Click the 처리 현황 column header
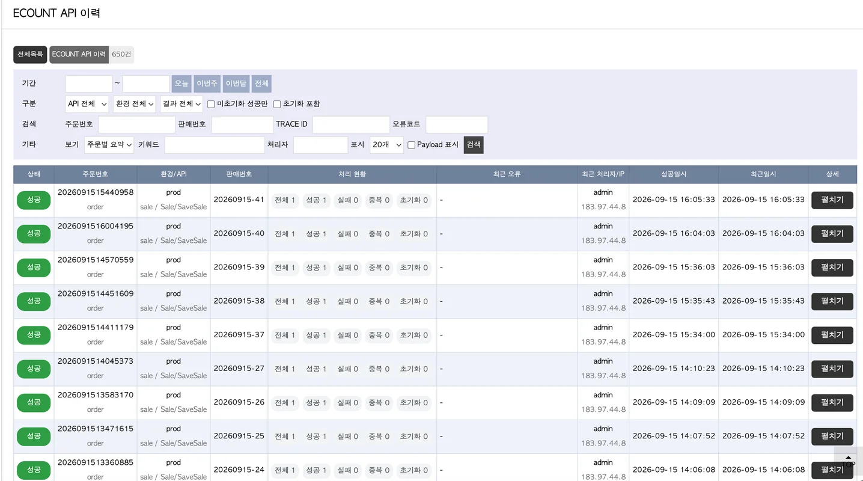 352,174
